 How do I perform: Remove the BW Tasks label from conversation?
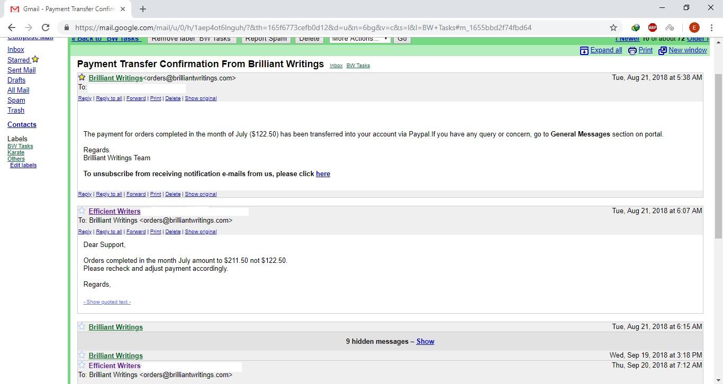point(192,39)
